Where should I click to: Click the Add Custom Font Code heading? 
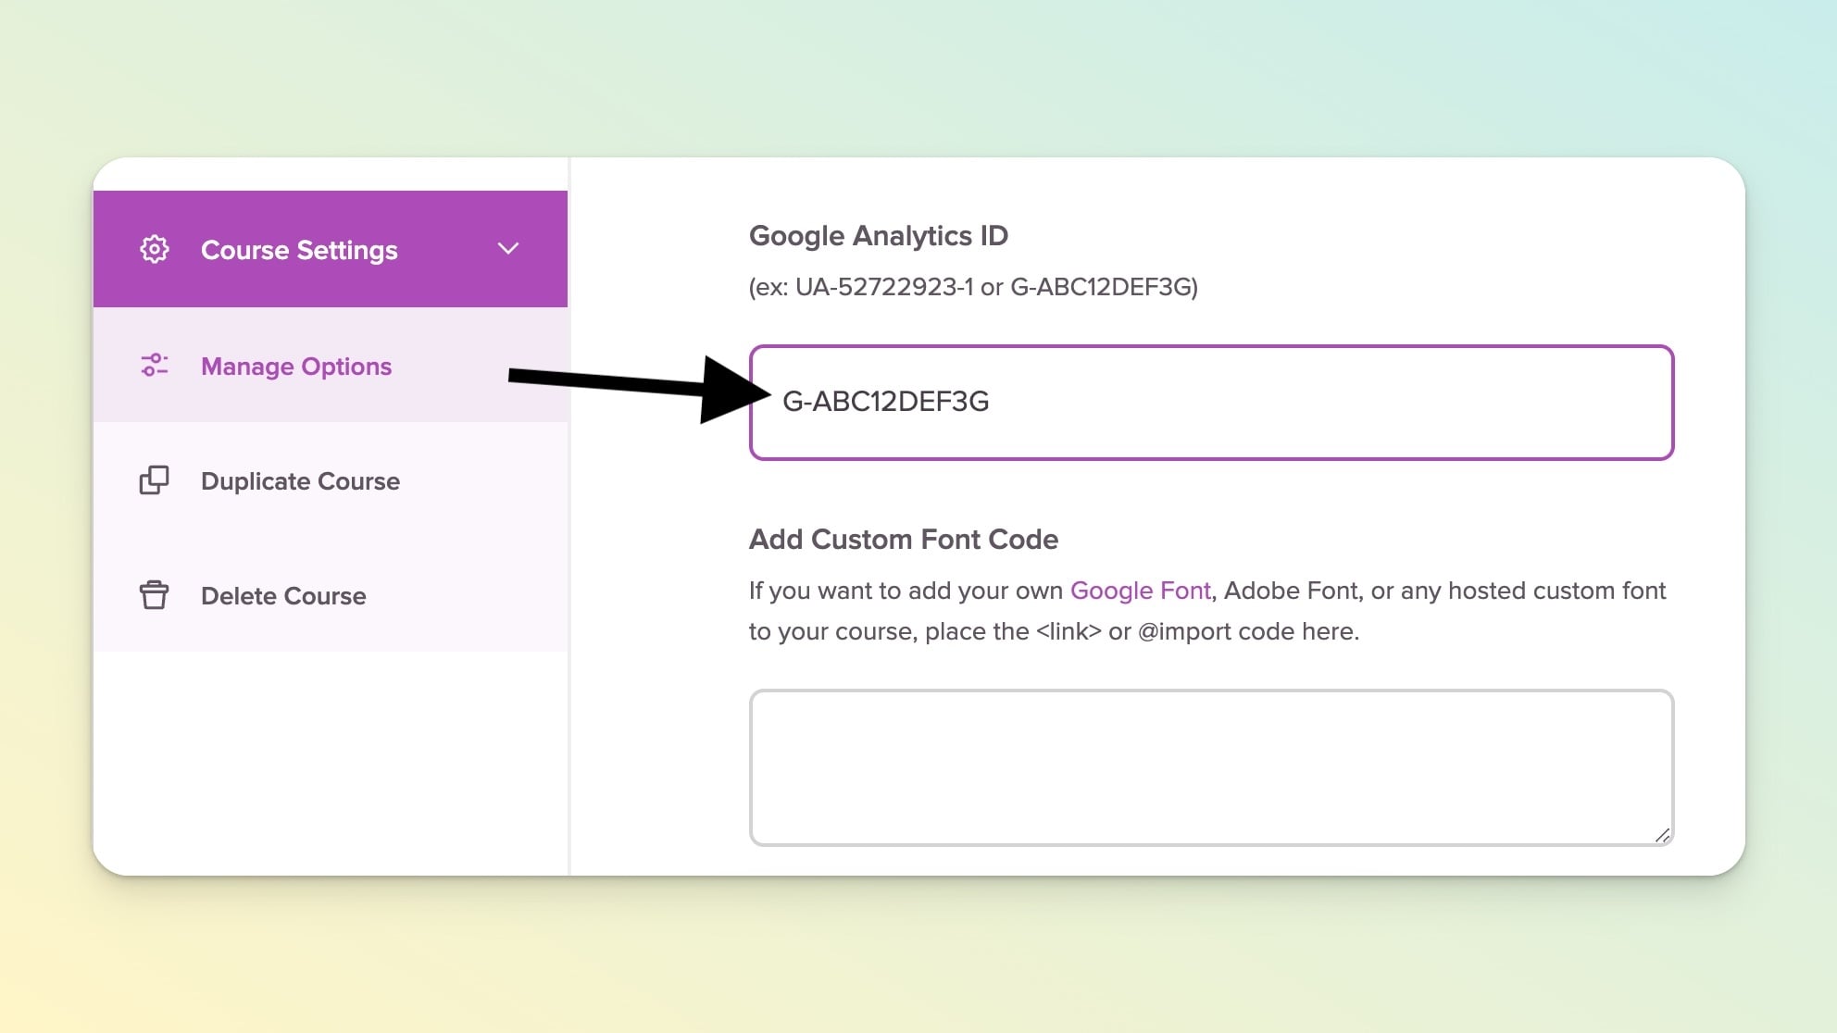[x=903, y=540]
